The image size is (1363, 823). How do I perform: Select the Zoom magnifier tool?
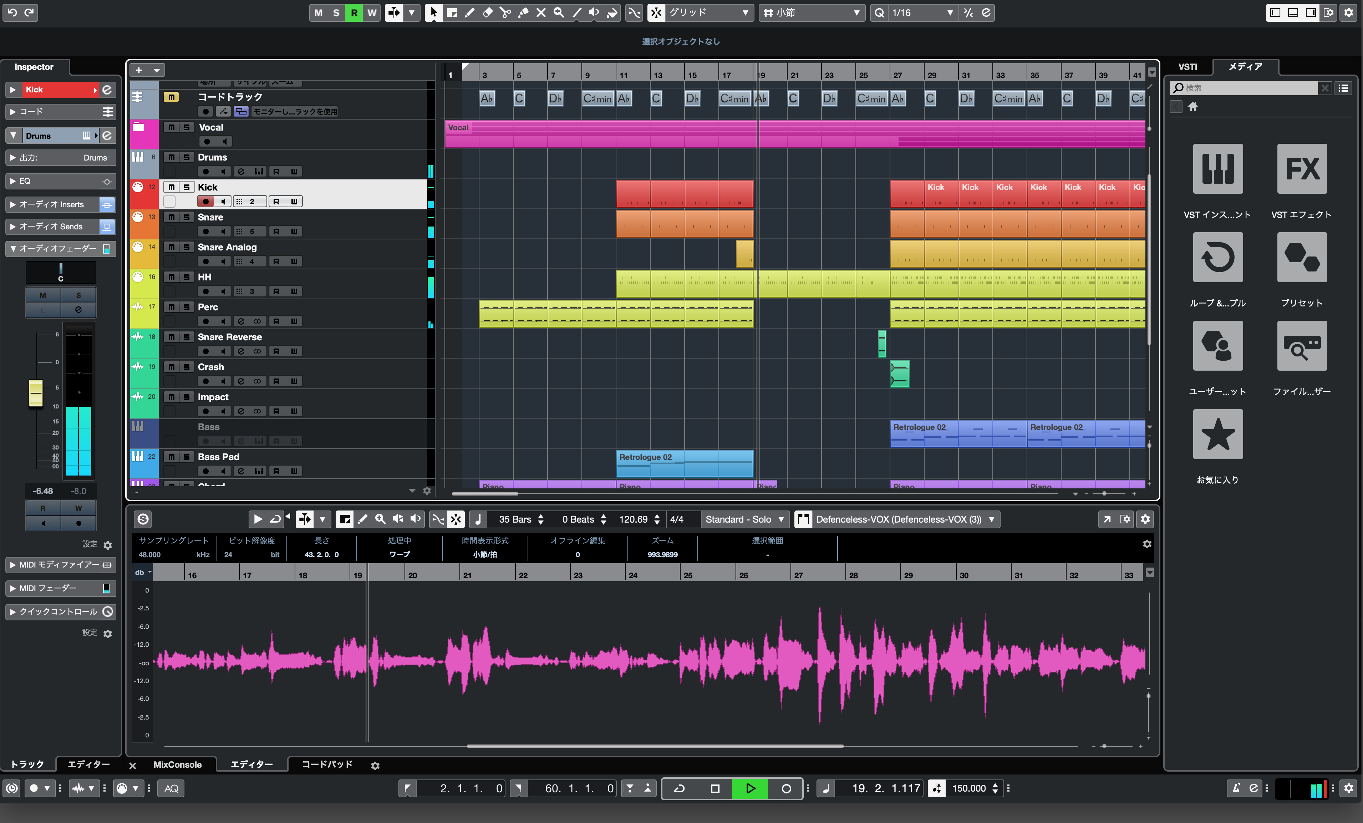click(x=559, y=12)
